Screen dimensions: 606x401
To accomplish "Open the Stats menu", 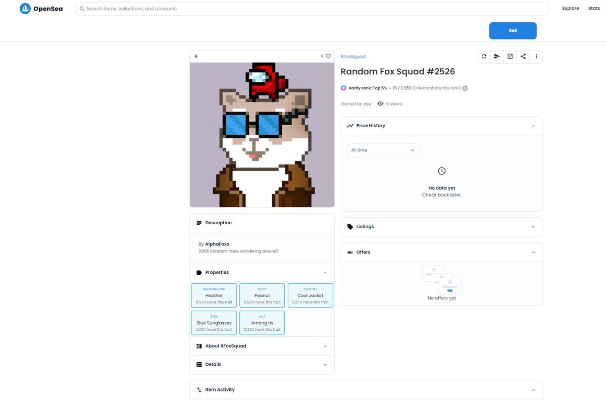I will coord(594,9).
